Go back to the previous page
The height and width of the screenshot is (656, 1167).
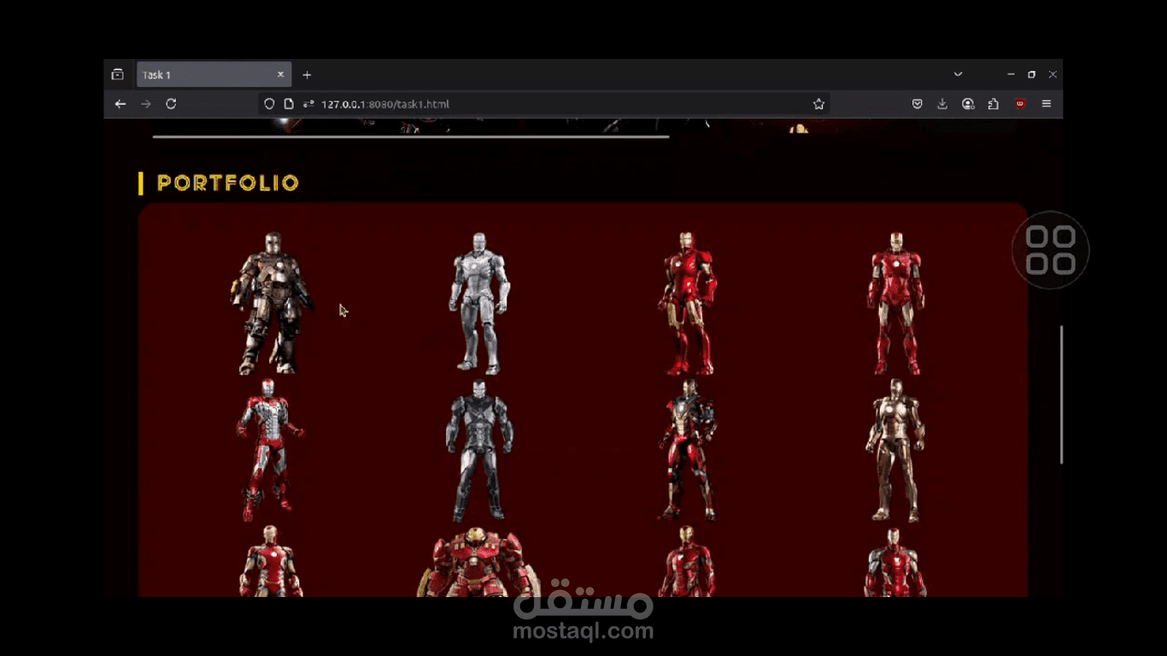pyautogui.click(x=120, y=104)
